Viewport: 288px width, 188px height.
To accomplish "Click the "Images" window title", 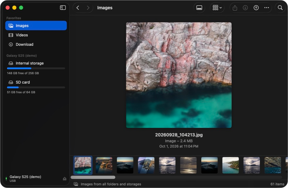I will pos(105,8).
